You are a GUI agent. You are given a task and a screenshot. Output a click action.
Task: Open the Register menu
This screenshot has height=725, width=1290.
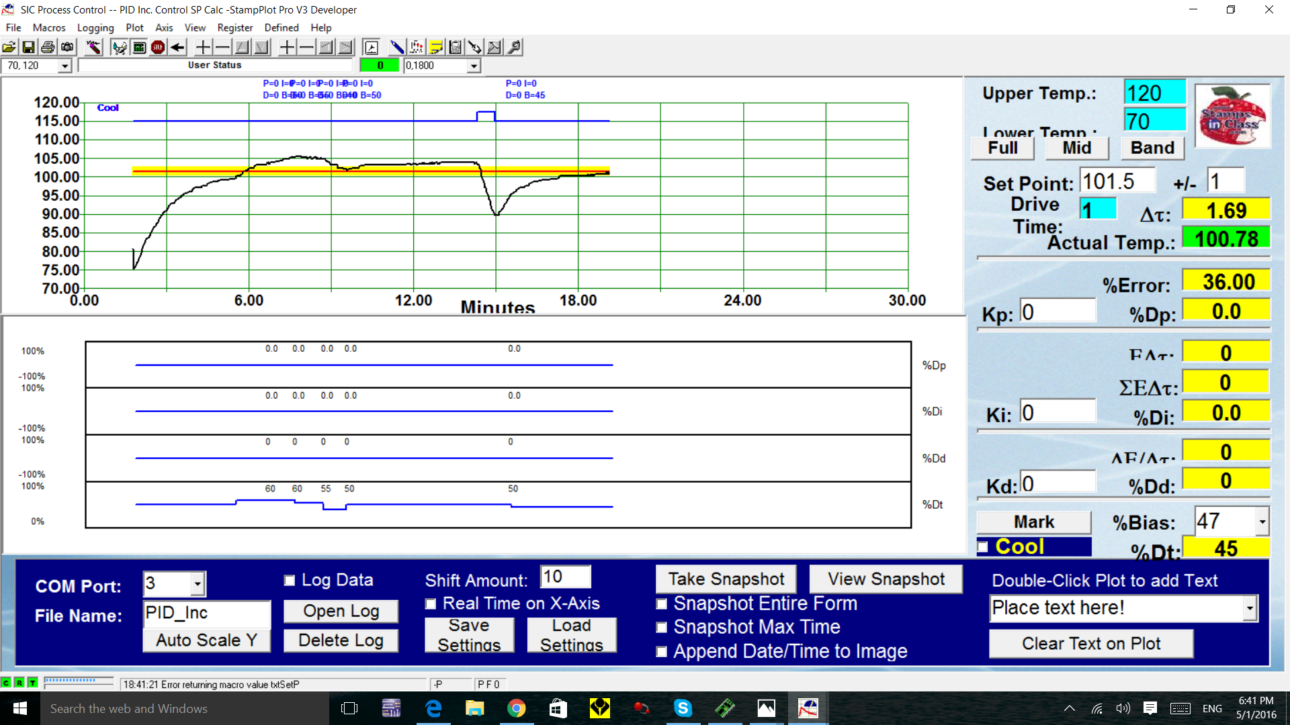[234, 28]
